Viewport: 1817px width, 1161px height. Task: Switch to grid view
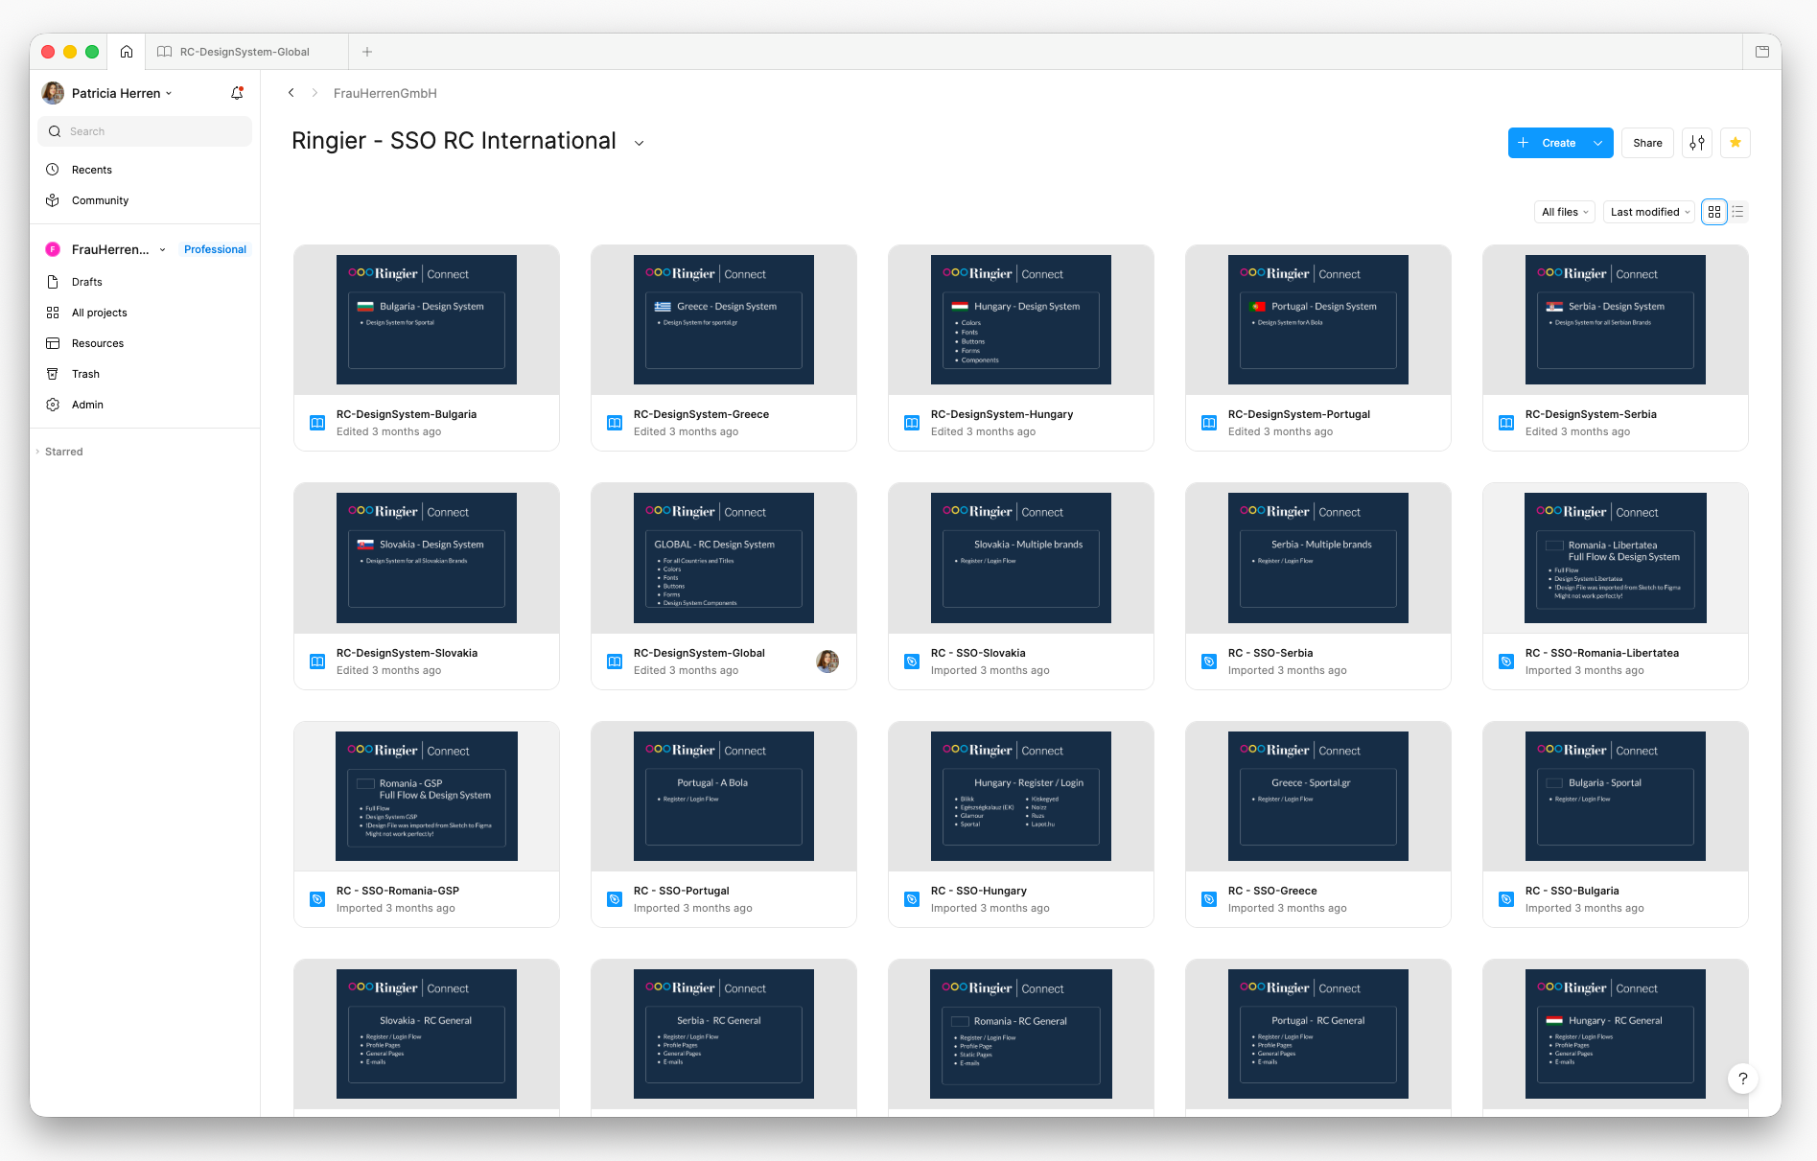pos(1714,212)
